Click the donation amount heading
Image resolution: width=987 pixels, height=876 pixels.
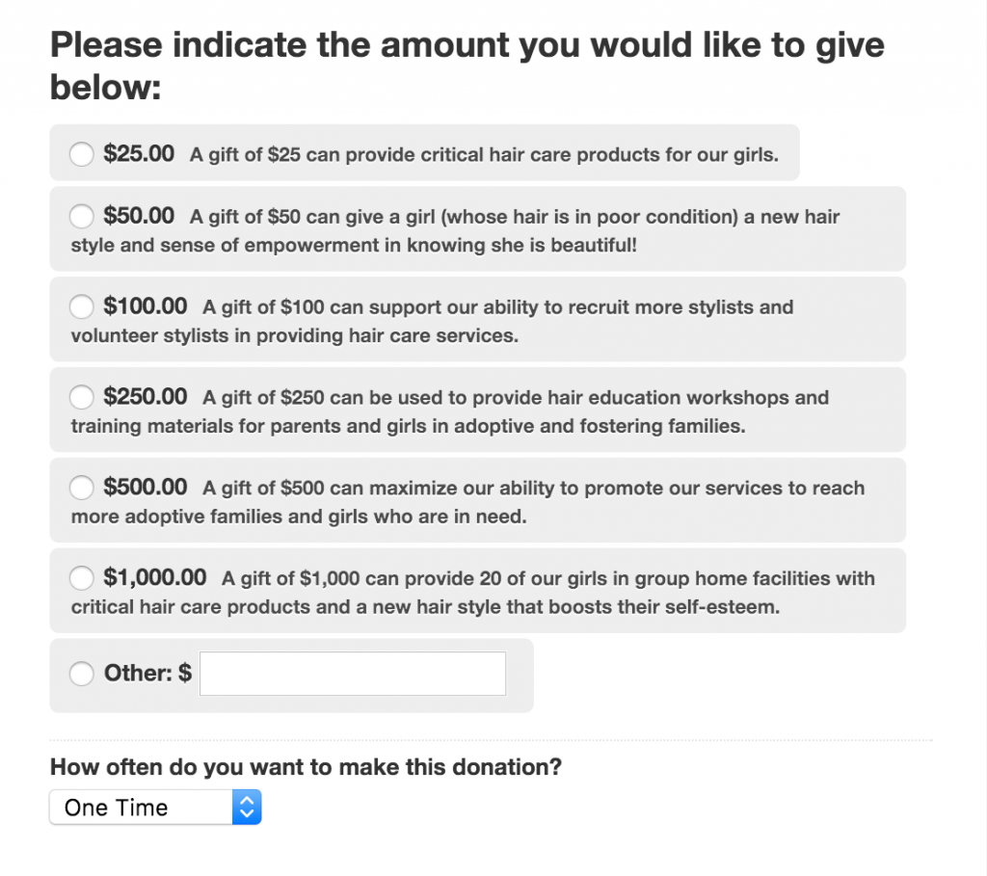(467, 64)
